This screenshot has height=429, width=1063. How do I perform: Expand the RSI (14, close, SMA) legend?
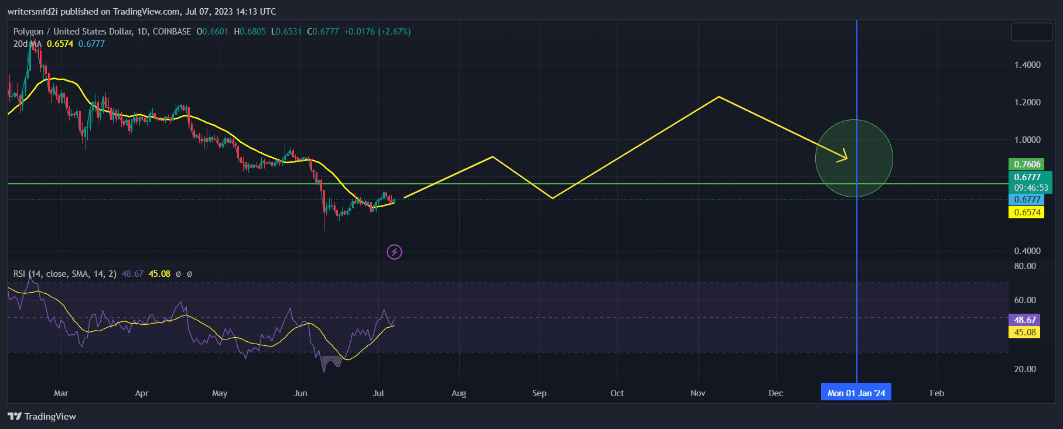coord(64,274)
